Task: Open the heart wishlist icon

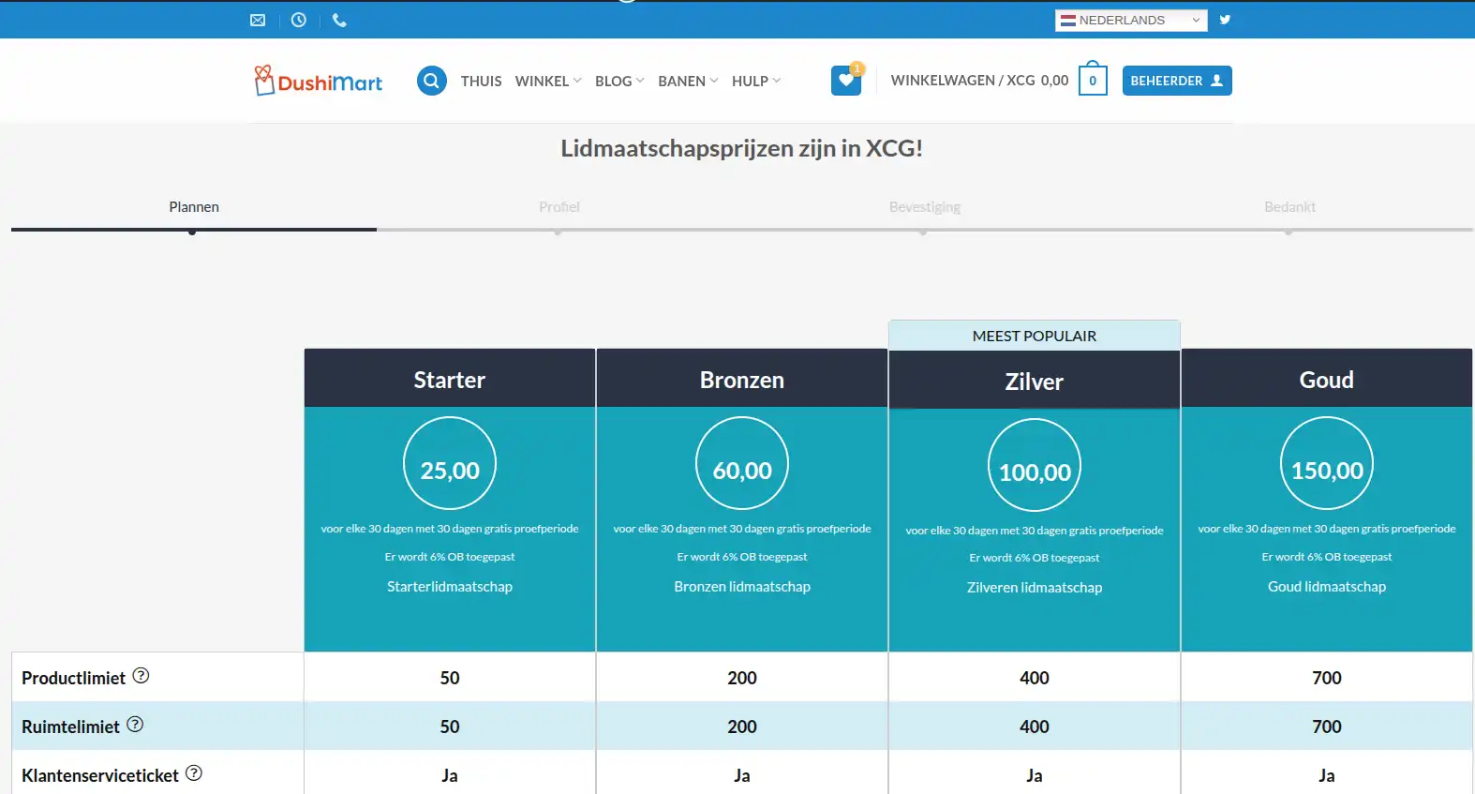Action: point(846,81)
